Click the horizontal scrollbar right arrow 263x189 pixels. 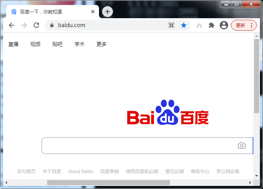click(x=250, y=182)
